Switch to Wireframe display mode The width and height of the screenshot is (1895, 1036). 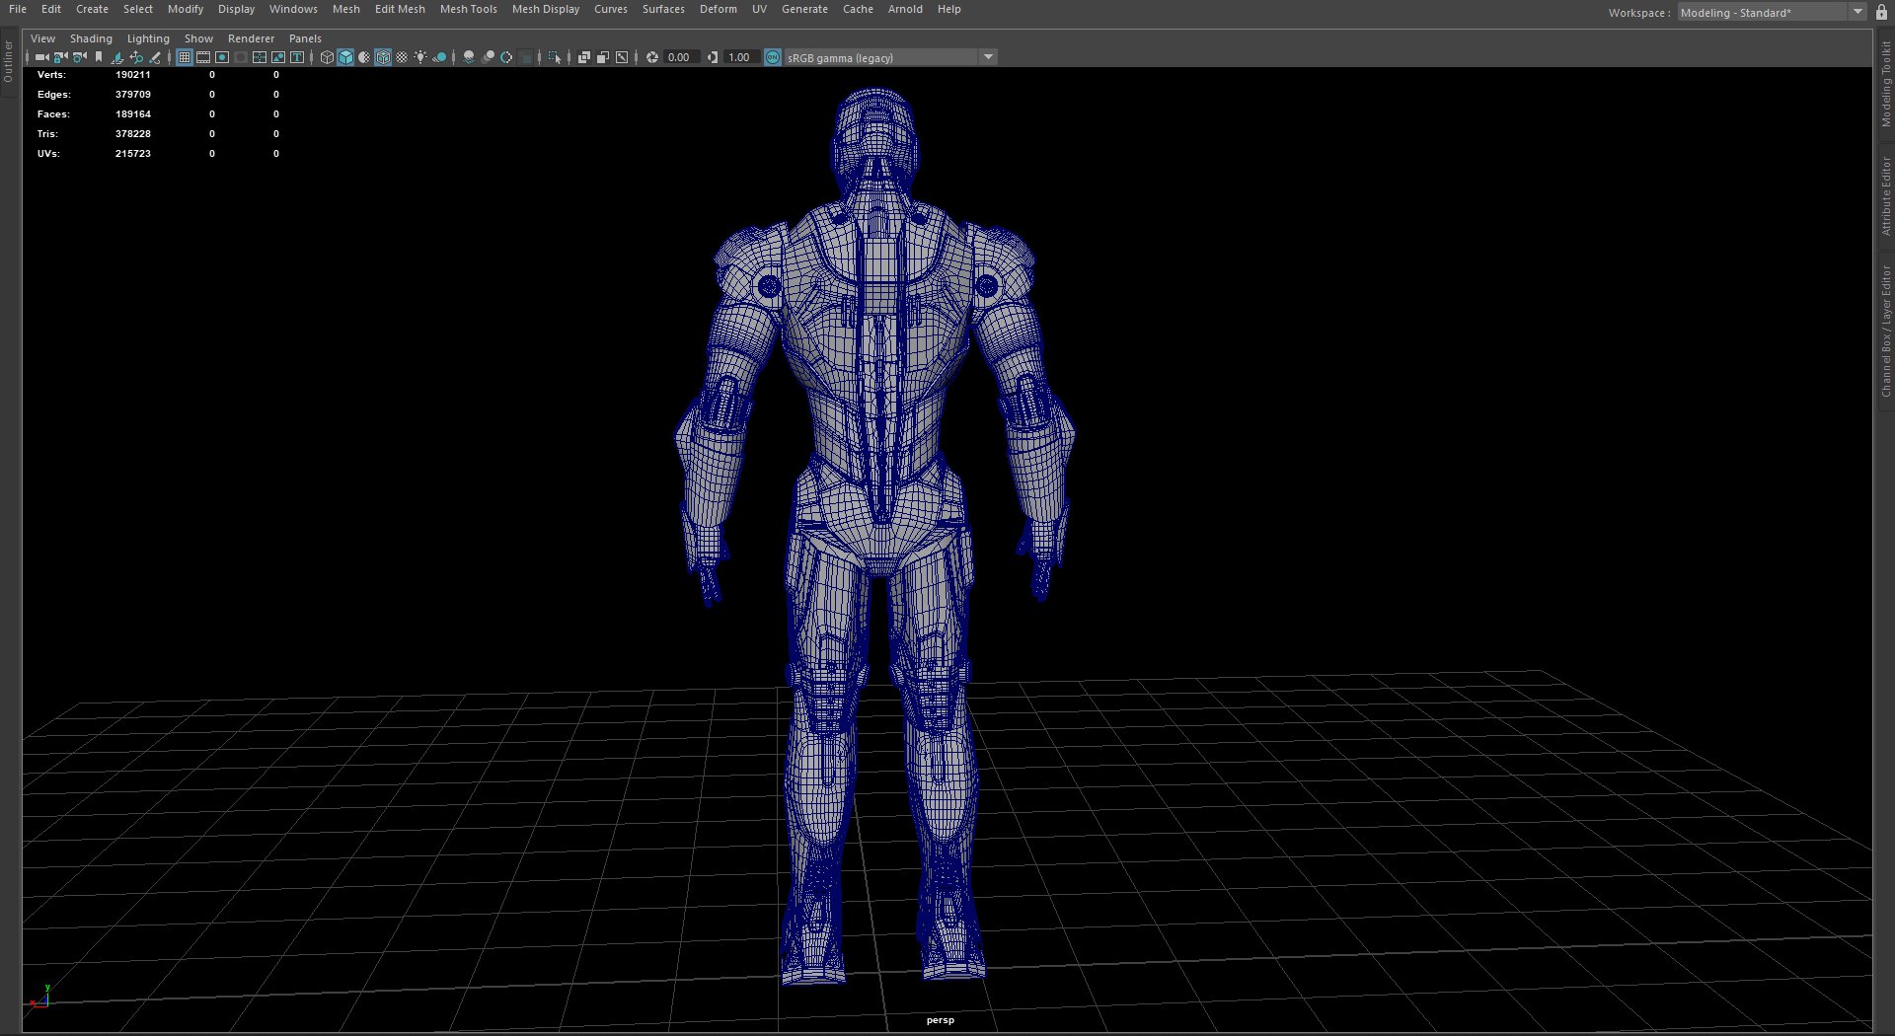coord(327,57)
